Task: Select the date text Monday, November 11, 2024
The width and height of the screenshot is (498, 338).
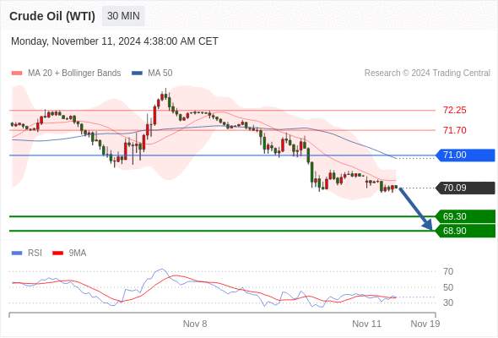Action: (x=76, y=41)
